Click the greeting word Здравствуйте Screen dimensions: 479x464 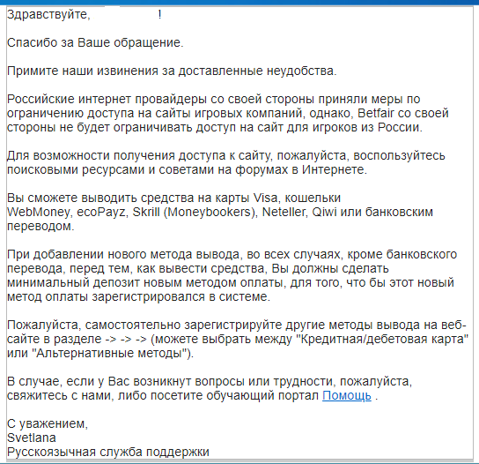(48, 14)
